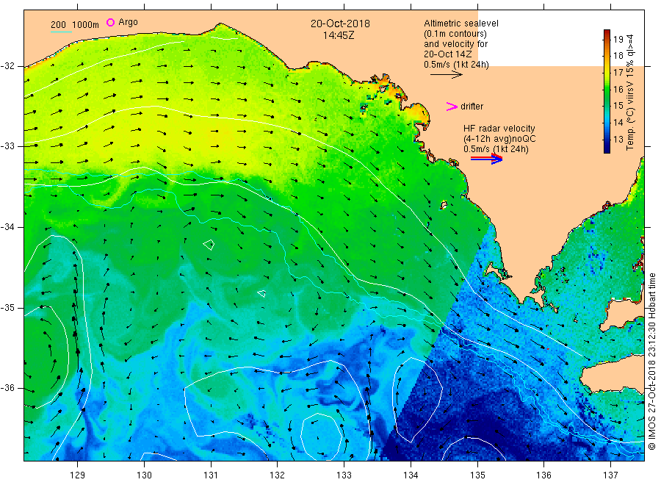Click the date text 20-Oct-2018

(x=340, y=24)
